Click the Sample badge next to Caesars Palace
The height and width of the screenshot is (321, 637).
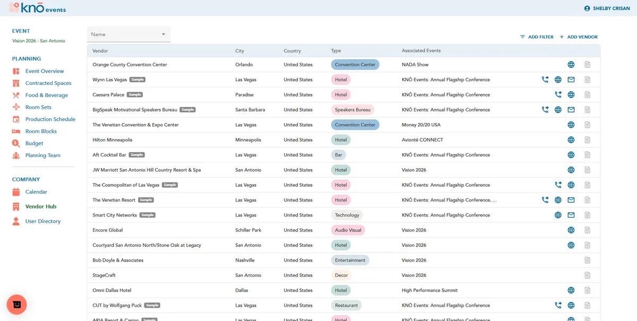135,94
